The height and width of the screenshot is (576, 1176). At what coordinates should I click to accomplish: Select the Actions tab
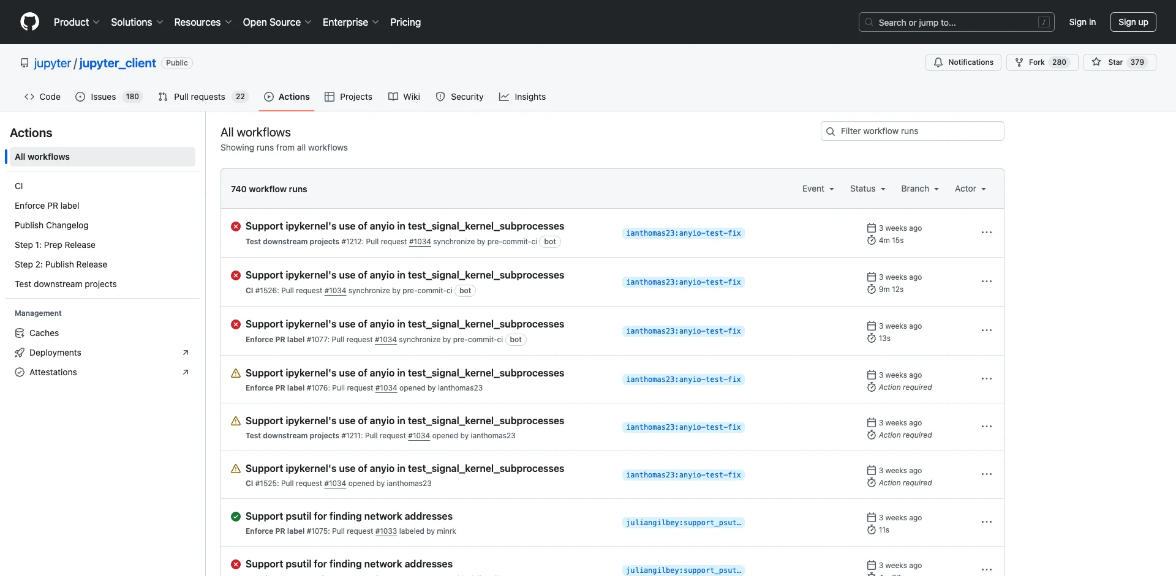287,97
